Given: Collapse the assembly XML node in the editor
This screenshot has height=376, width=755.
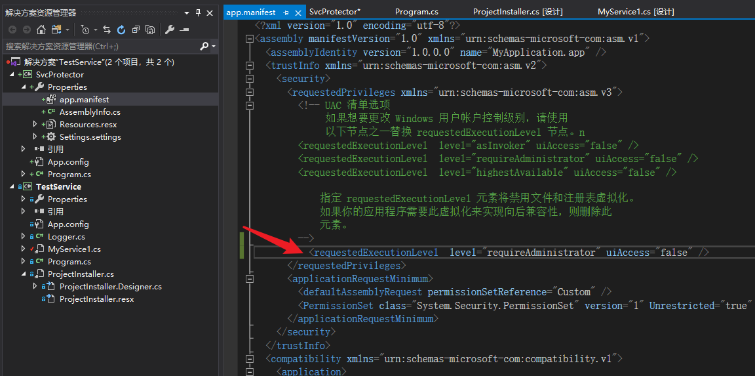Looking at the screenshot, I should coord(249,39).
